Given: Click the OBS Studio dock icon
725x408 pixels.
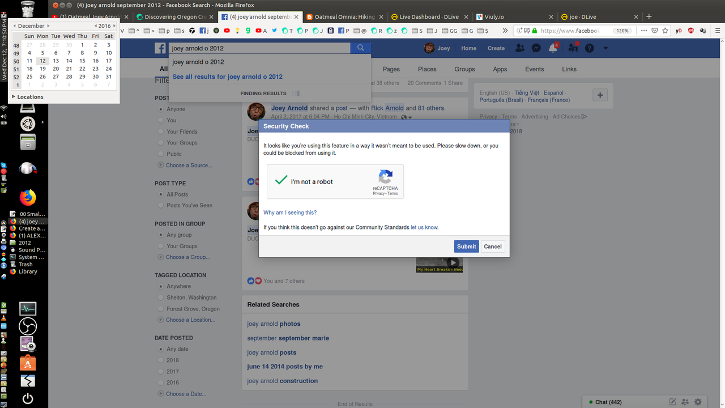Looking at the screenshot, I should (28, 326).
